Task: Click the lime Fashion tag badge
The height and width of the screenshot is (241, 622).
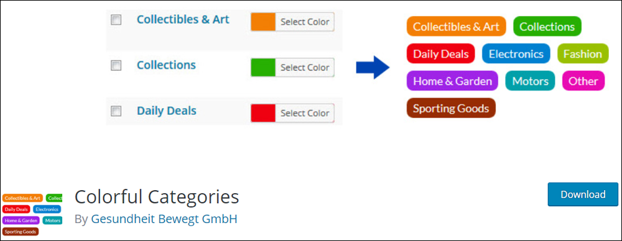Action: click(x=583, y=54)
